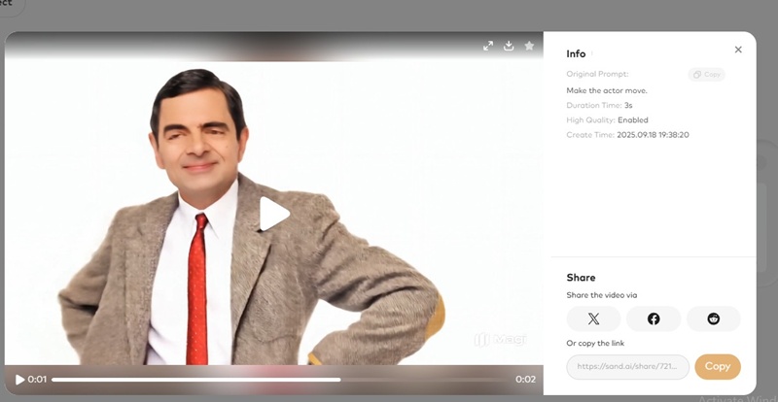Viewport: 778px width, 402px height.
Task: Copy the share link with the orange button
Action: tap(718, 366)
